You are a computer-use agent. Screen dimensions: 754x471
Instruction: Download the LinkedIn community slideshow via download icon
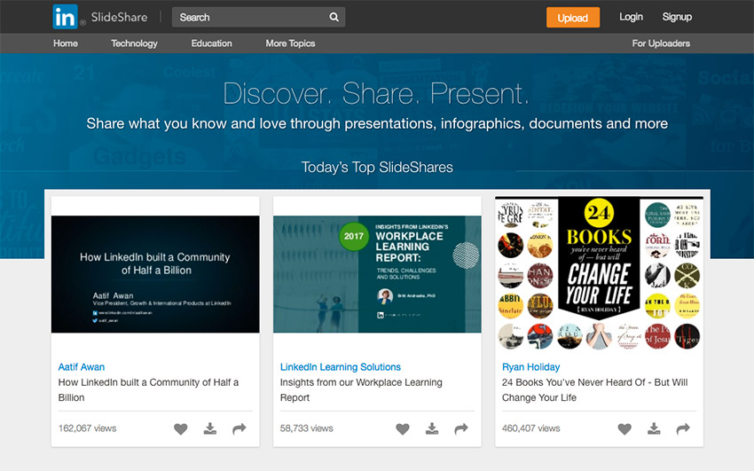[210, 428]
